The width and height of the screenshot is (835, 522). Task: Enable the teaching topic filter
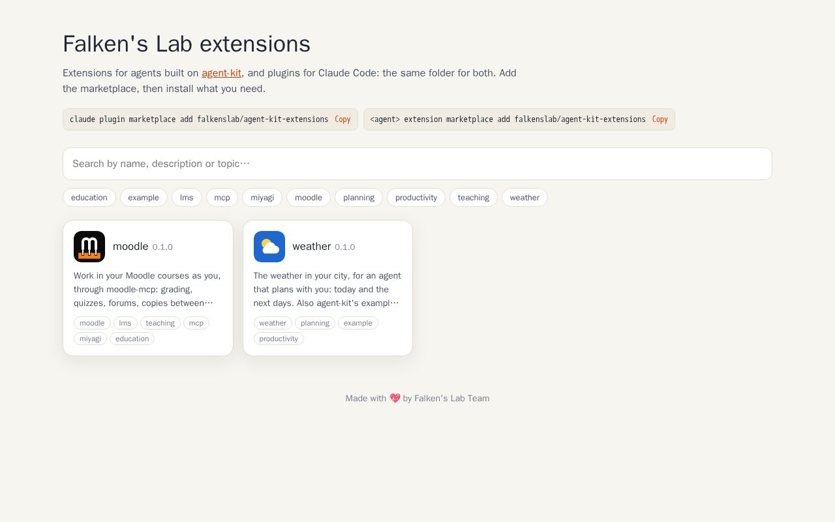tap(474, 198)
